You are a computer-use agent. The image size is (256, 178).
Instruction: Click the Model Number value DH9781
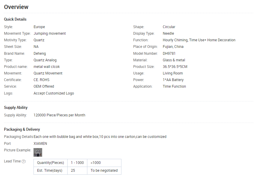[x=169, y=54]
